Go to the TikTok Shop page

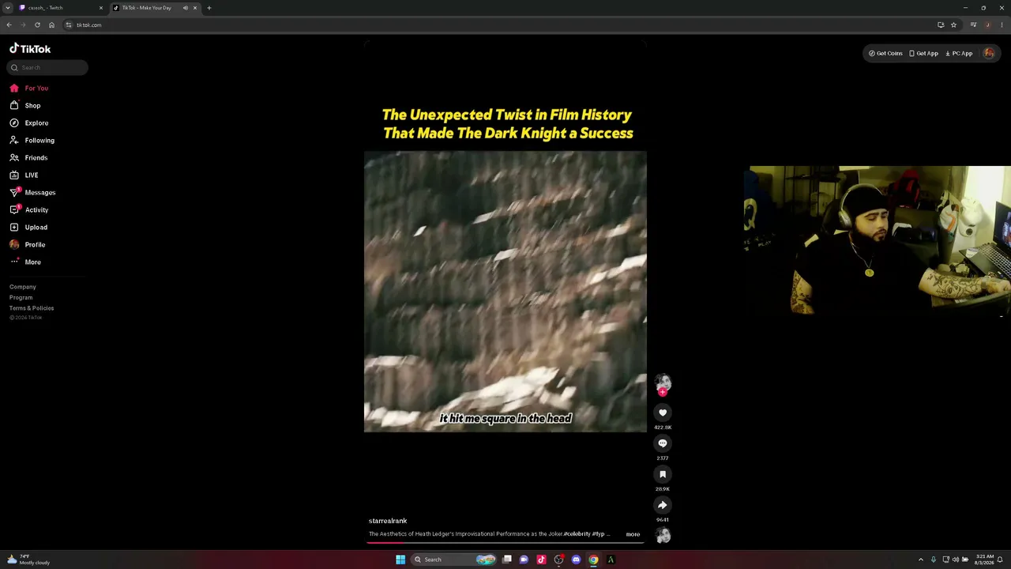(25, 106)
